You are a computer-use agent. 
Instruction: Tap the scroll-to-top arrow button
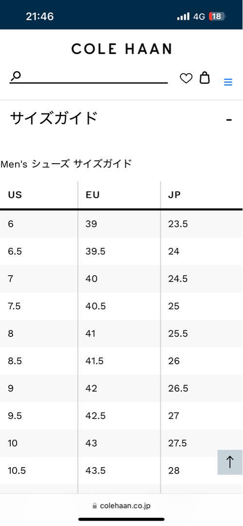coord(230,462)
